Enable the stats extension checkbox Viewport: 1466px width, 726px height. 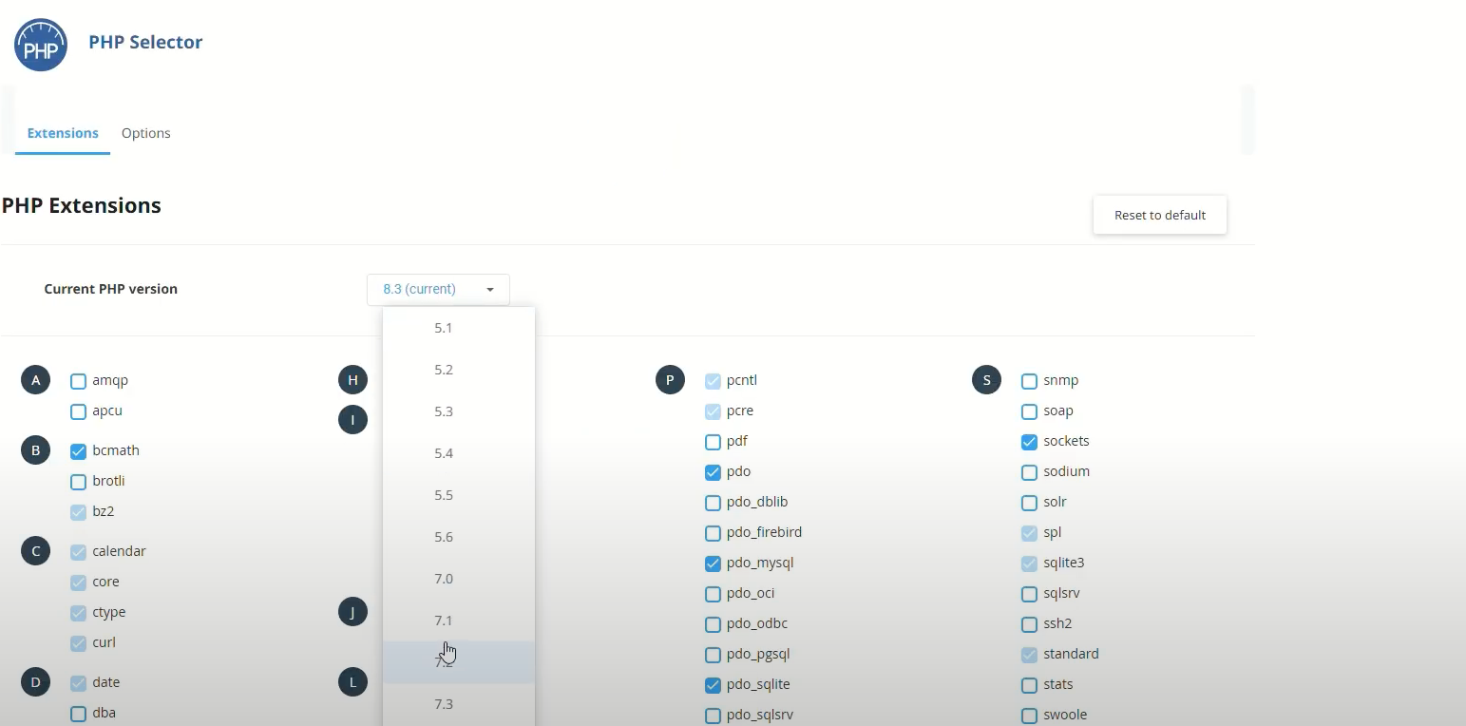click(x=1029, y=685)
